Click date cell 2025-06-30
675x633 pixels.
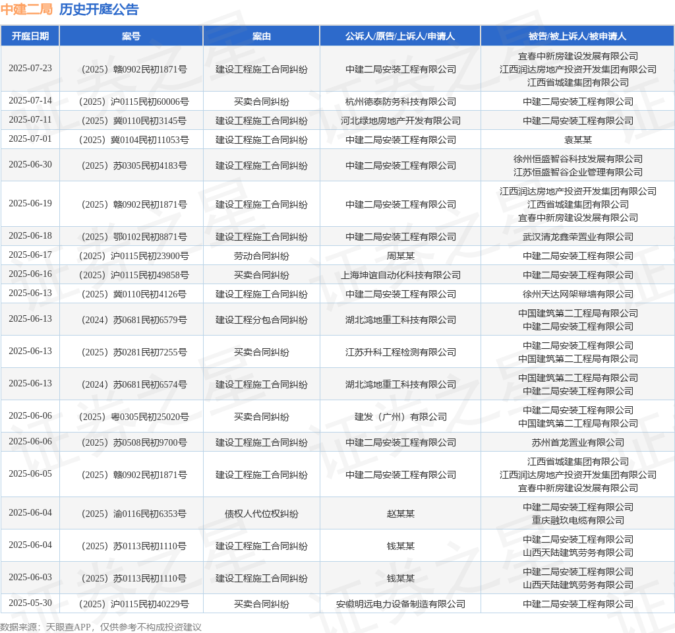(x=30, y=165)
